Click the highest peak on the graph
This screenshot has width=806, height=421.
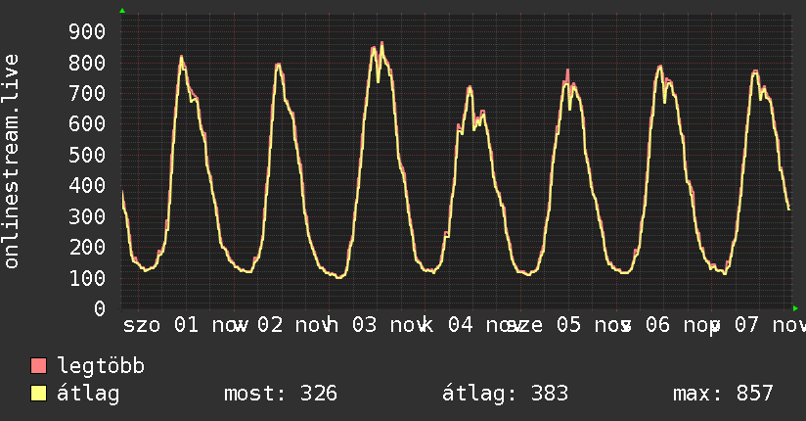[381, 43]
